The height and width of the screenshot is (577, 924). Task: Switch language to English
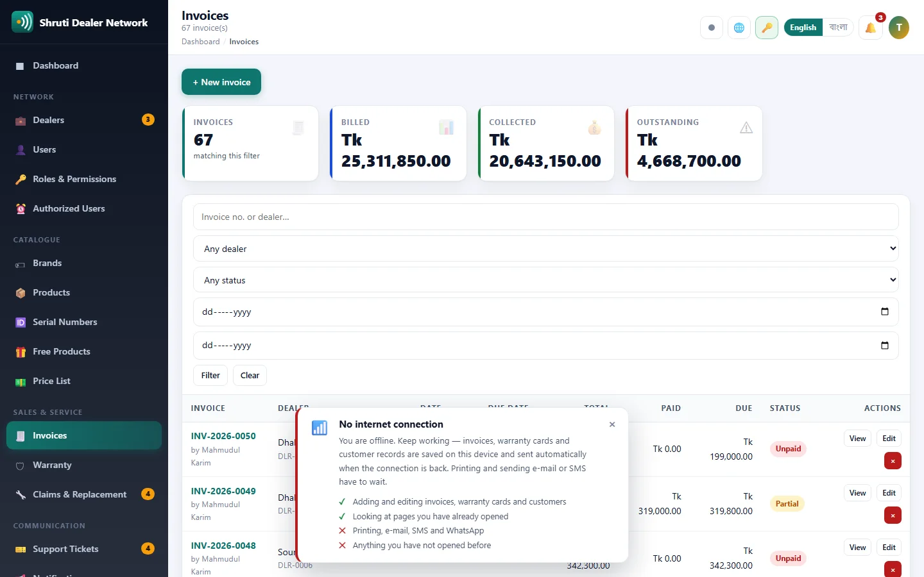[803, 28]
